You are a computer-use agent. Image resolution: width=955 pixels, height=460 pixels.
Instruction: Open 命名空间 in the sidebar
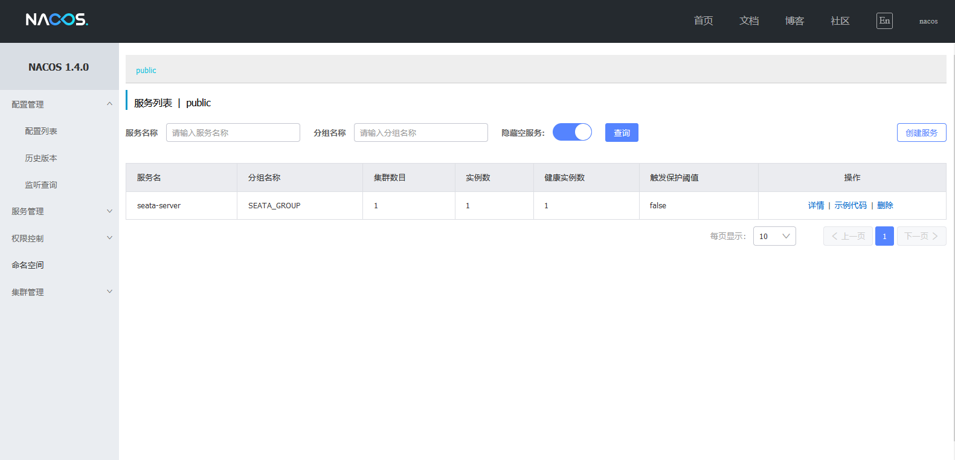[x=28, y=265]
